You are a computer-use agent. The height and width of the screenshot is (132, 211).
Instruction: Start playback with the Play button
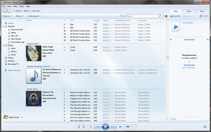105,127
